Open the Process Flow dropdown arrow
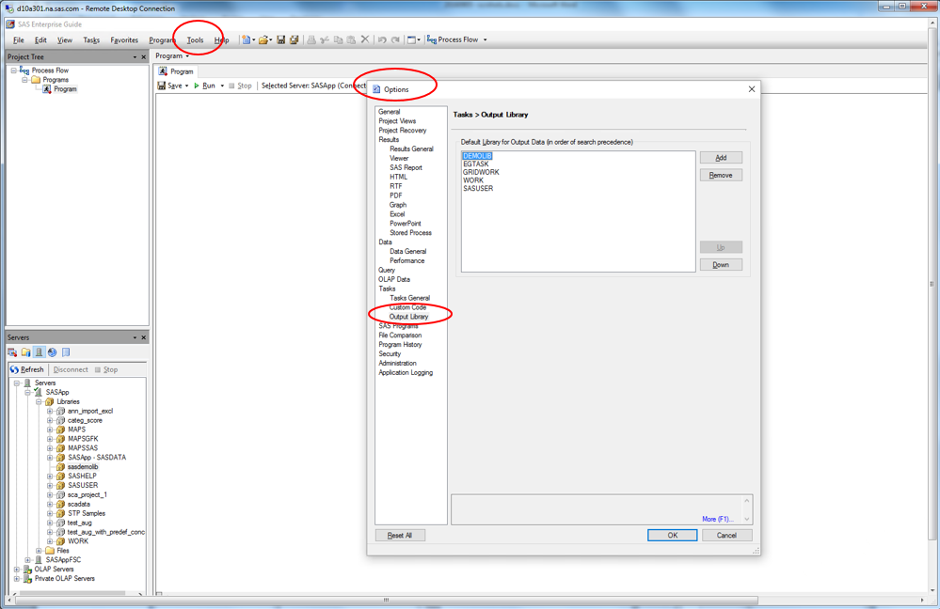The image size is (940, 609). (x=485, y=39)
